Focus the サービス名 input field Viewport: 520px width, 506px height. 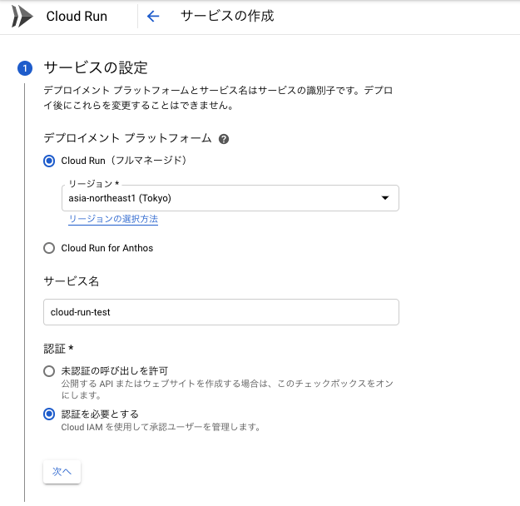click(221, 312)
